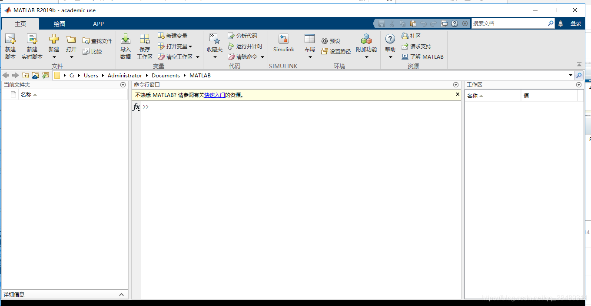Close the yellow getting started banner
591x306 pixels.
(x=457, y=94)
